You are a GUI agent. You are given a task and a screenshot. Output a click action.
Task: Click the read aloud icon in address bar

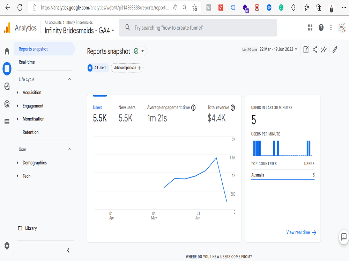[175, 8]
